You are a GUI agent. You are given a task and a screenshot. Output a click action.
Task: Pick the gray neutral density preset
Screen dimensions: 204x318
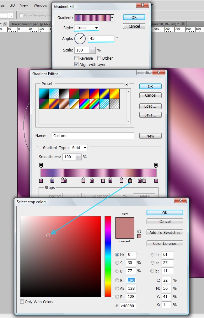click(x=114, y=104)
